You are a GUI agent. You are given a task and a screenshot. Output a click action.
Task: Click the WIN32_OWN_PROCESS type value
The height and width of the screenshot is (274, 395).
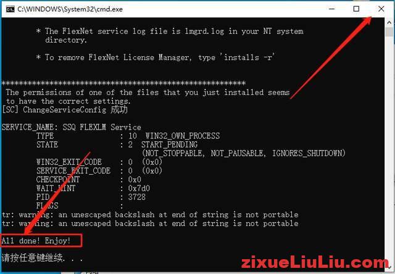(x=183, y=136)
